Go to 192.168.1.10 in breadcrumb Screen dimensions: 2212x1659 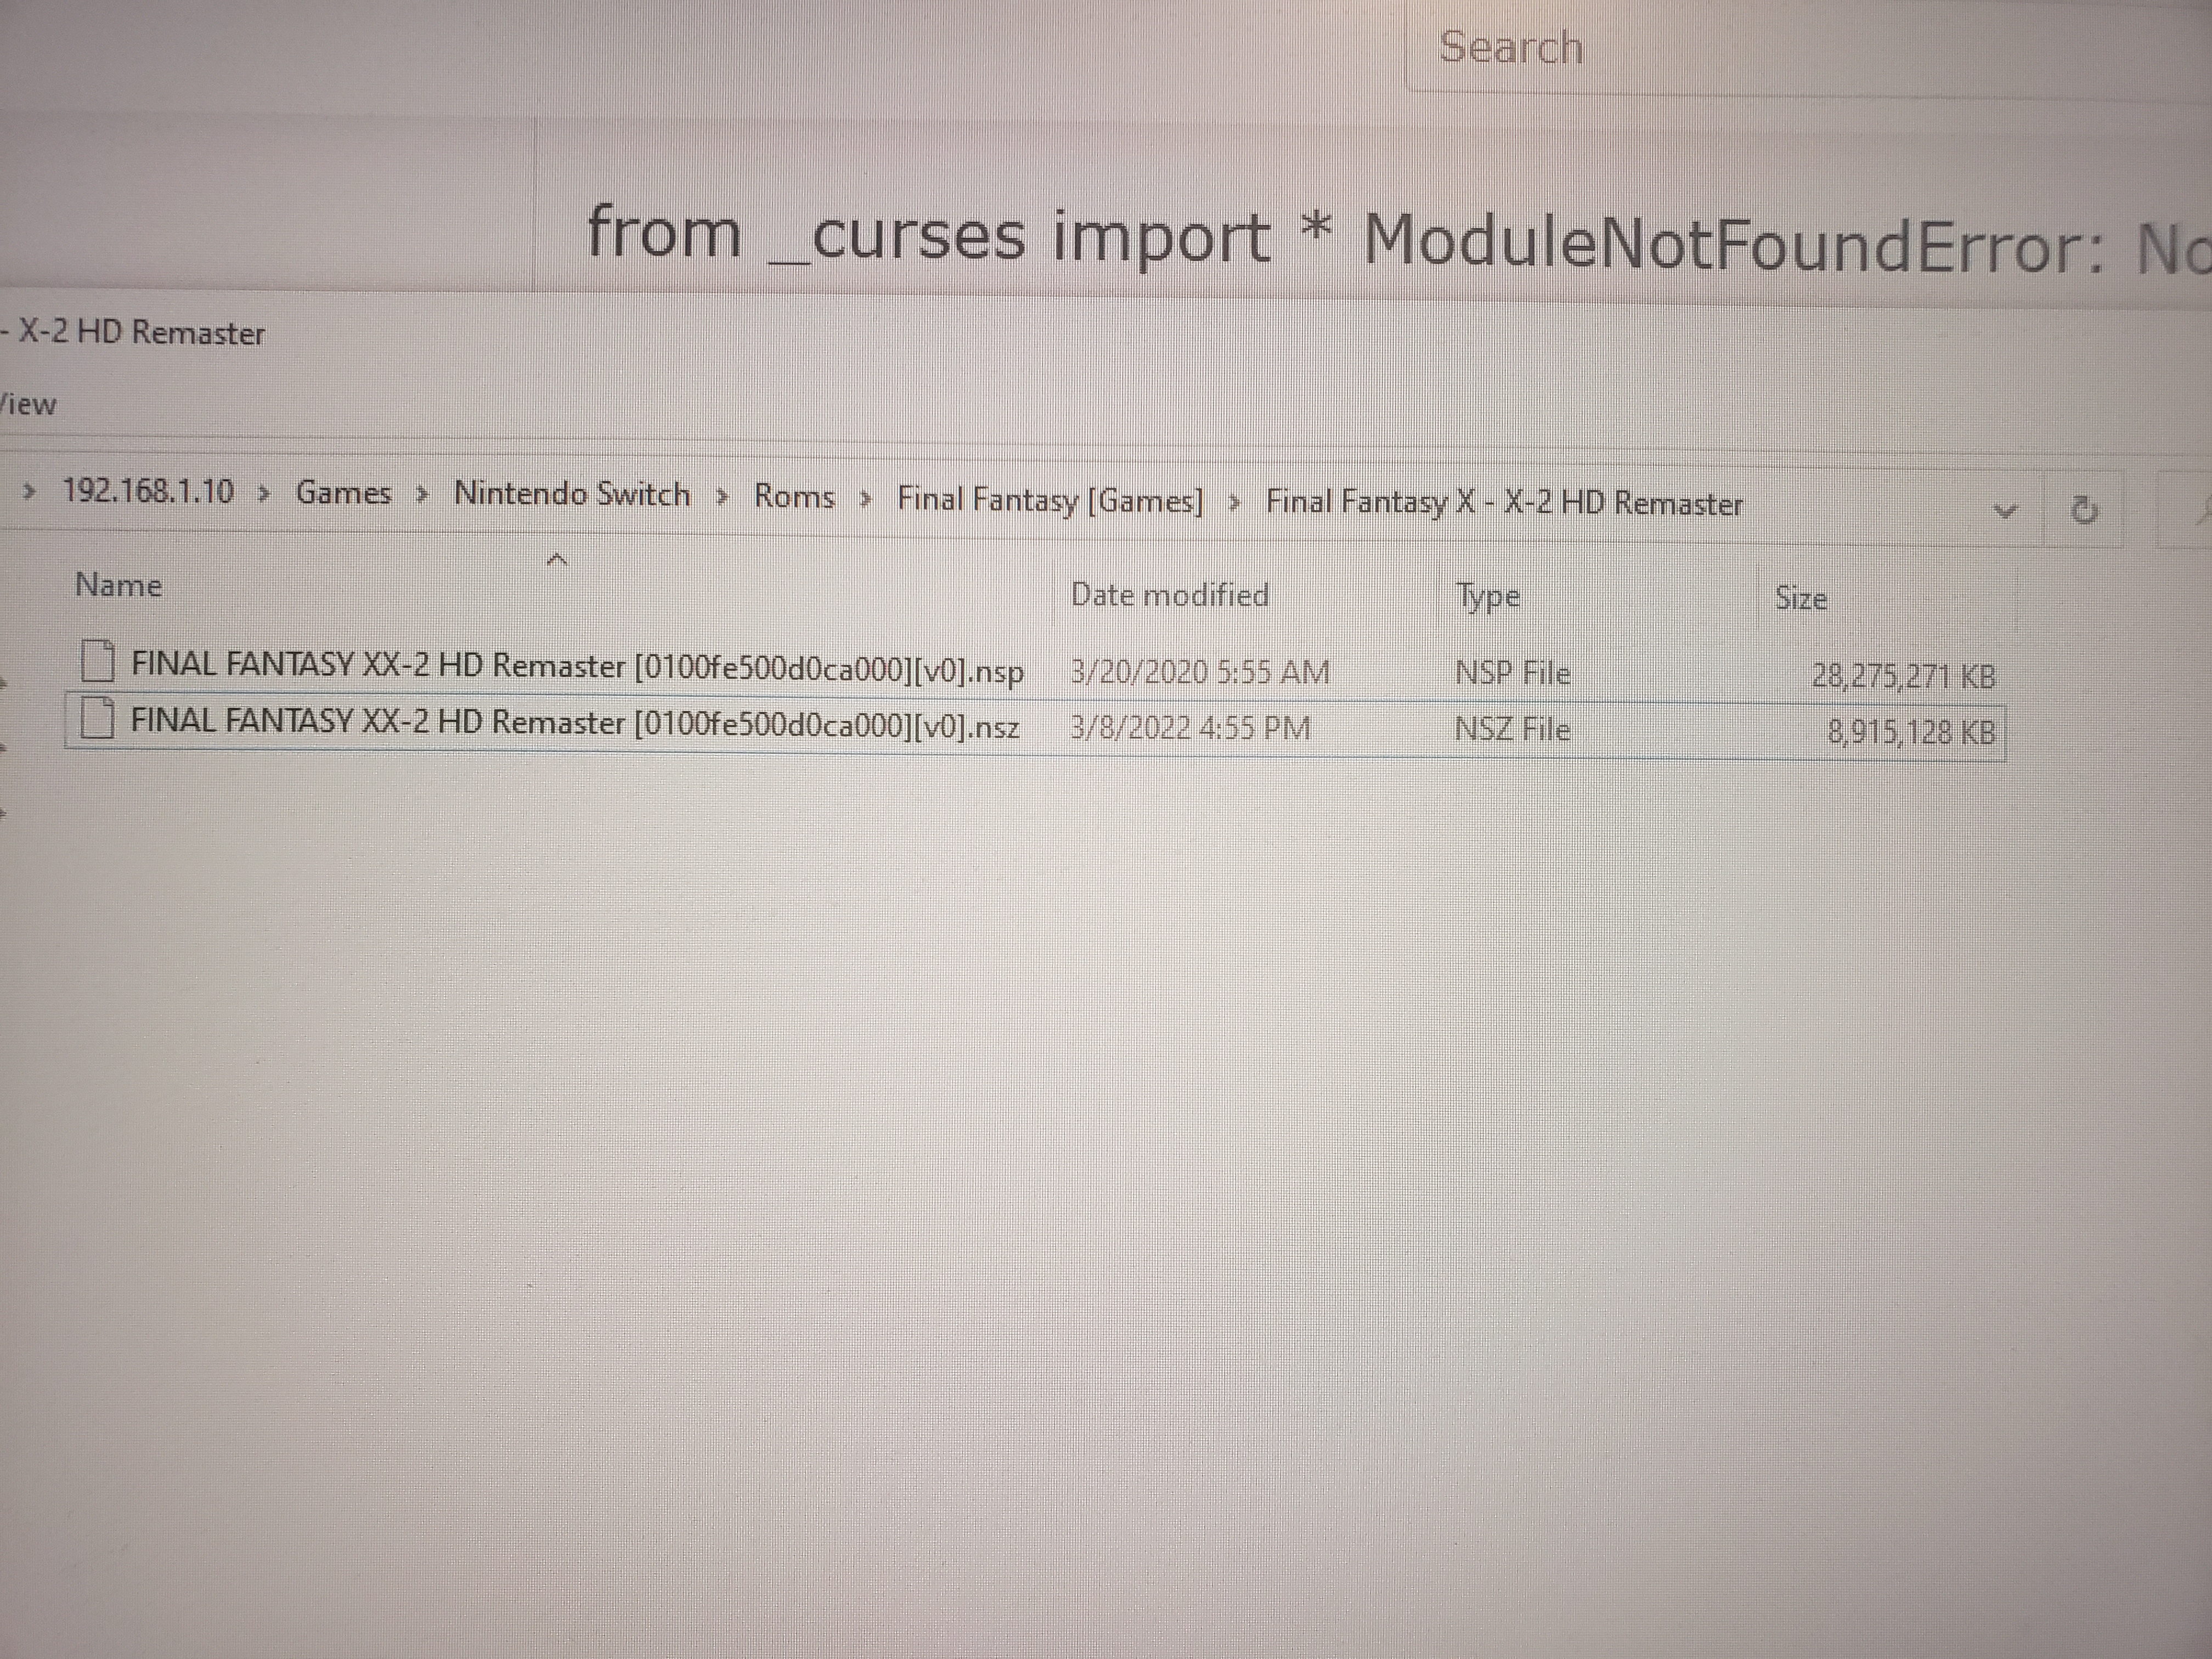click(x=148, y=491)
